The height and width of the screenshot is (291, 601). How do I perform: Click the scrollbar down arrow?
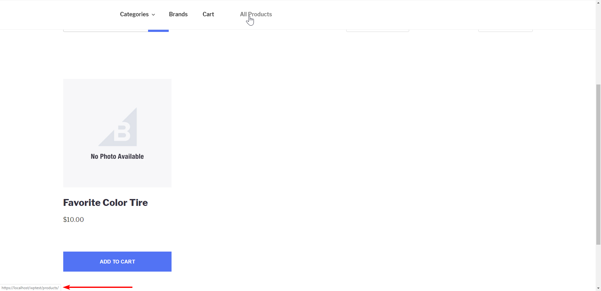(598, 288)
